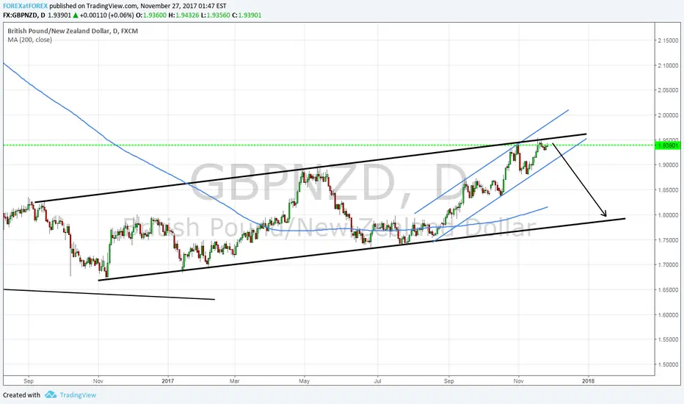Image resolution: width=684 pixels, height=404 pixels.
Task: Open the FOREXatFOREX publisher link
Action: pyautogui.click(x=25, y=6)
